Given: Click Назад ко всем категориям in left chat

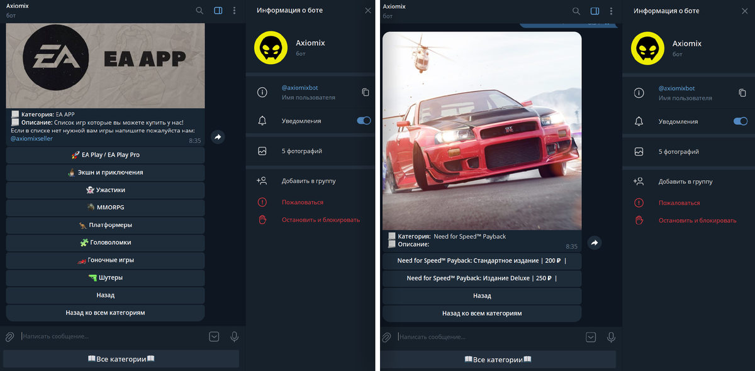Looking at the screenshot, I should pos(106,313).
